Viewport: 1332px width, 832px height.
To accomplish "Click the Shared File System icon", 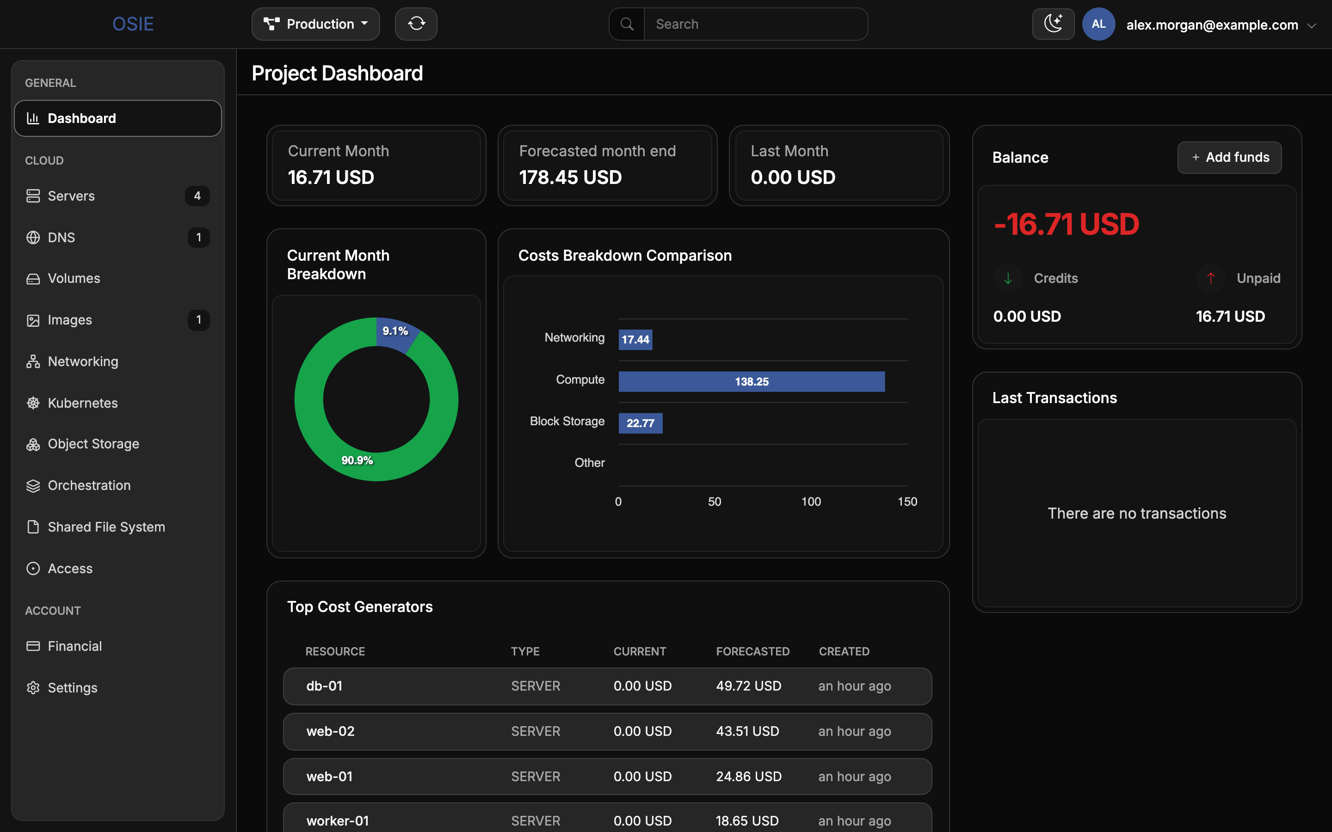I will pyautogui.click(x=33, y=527).
